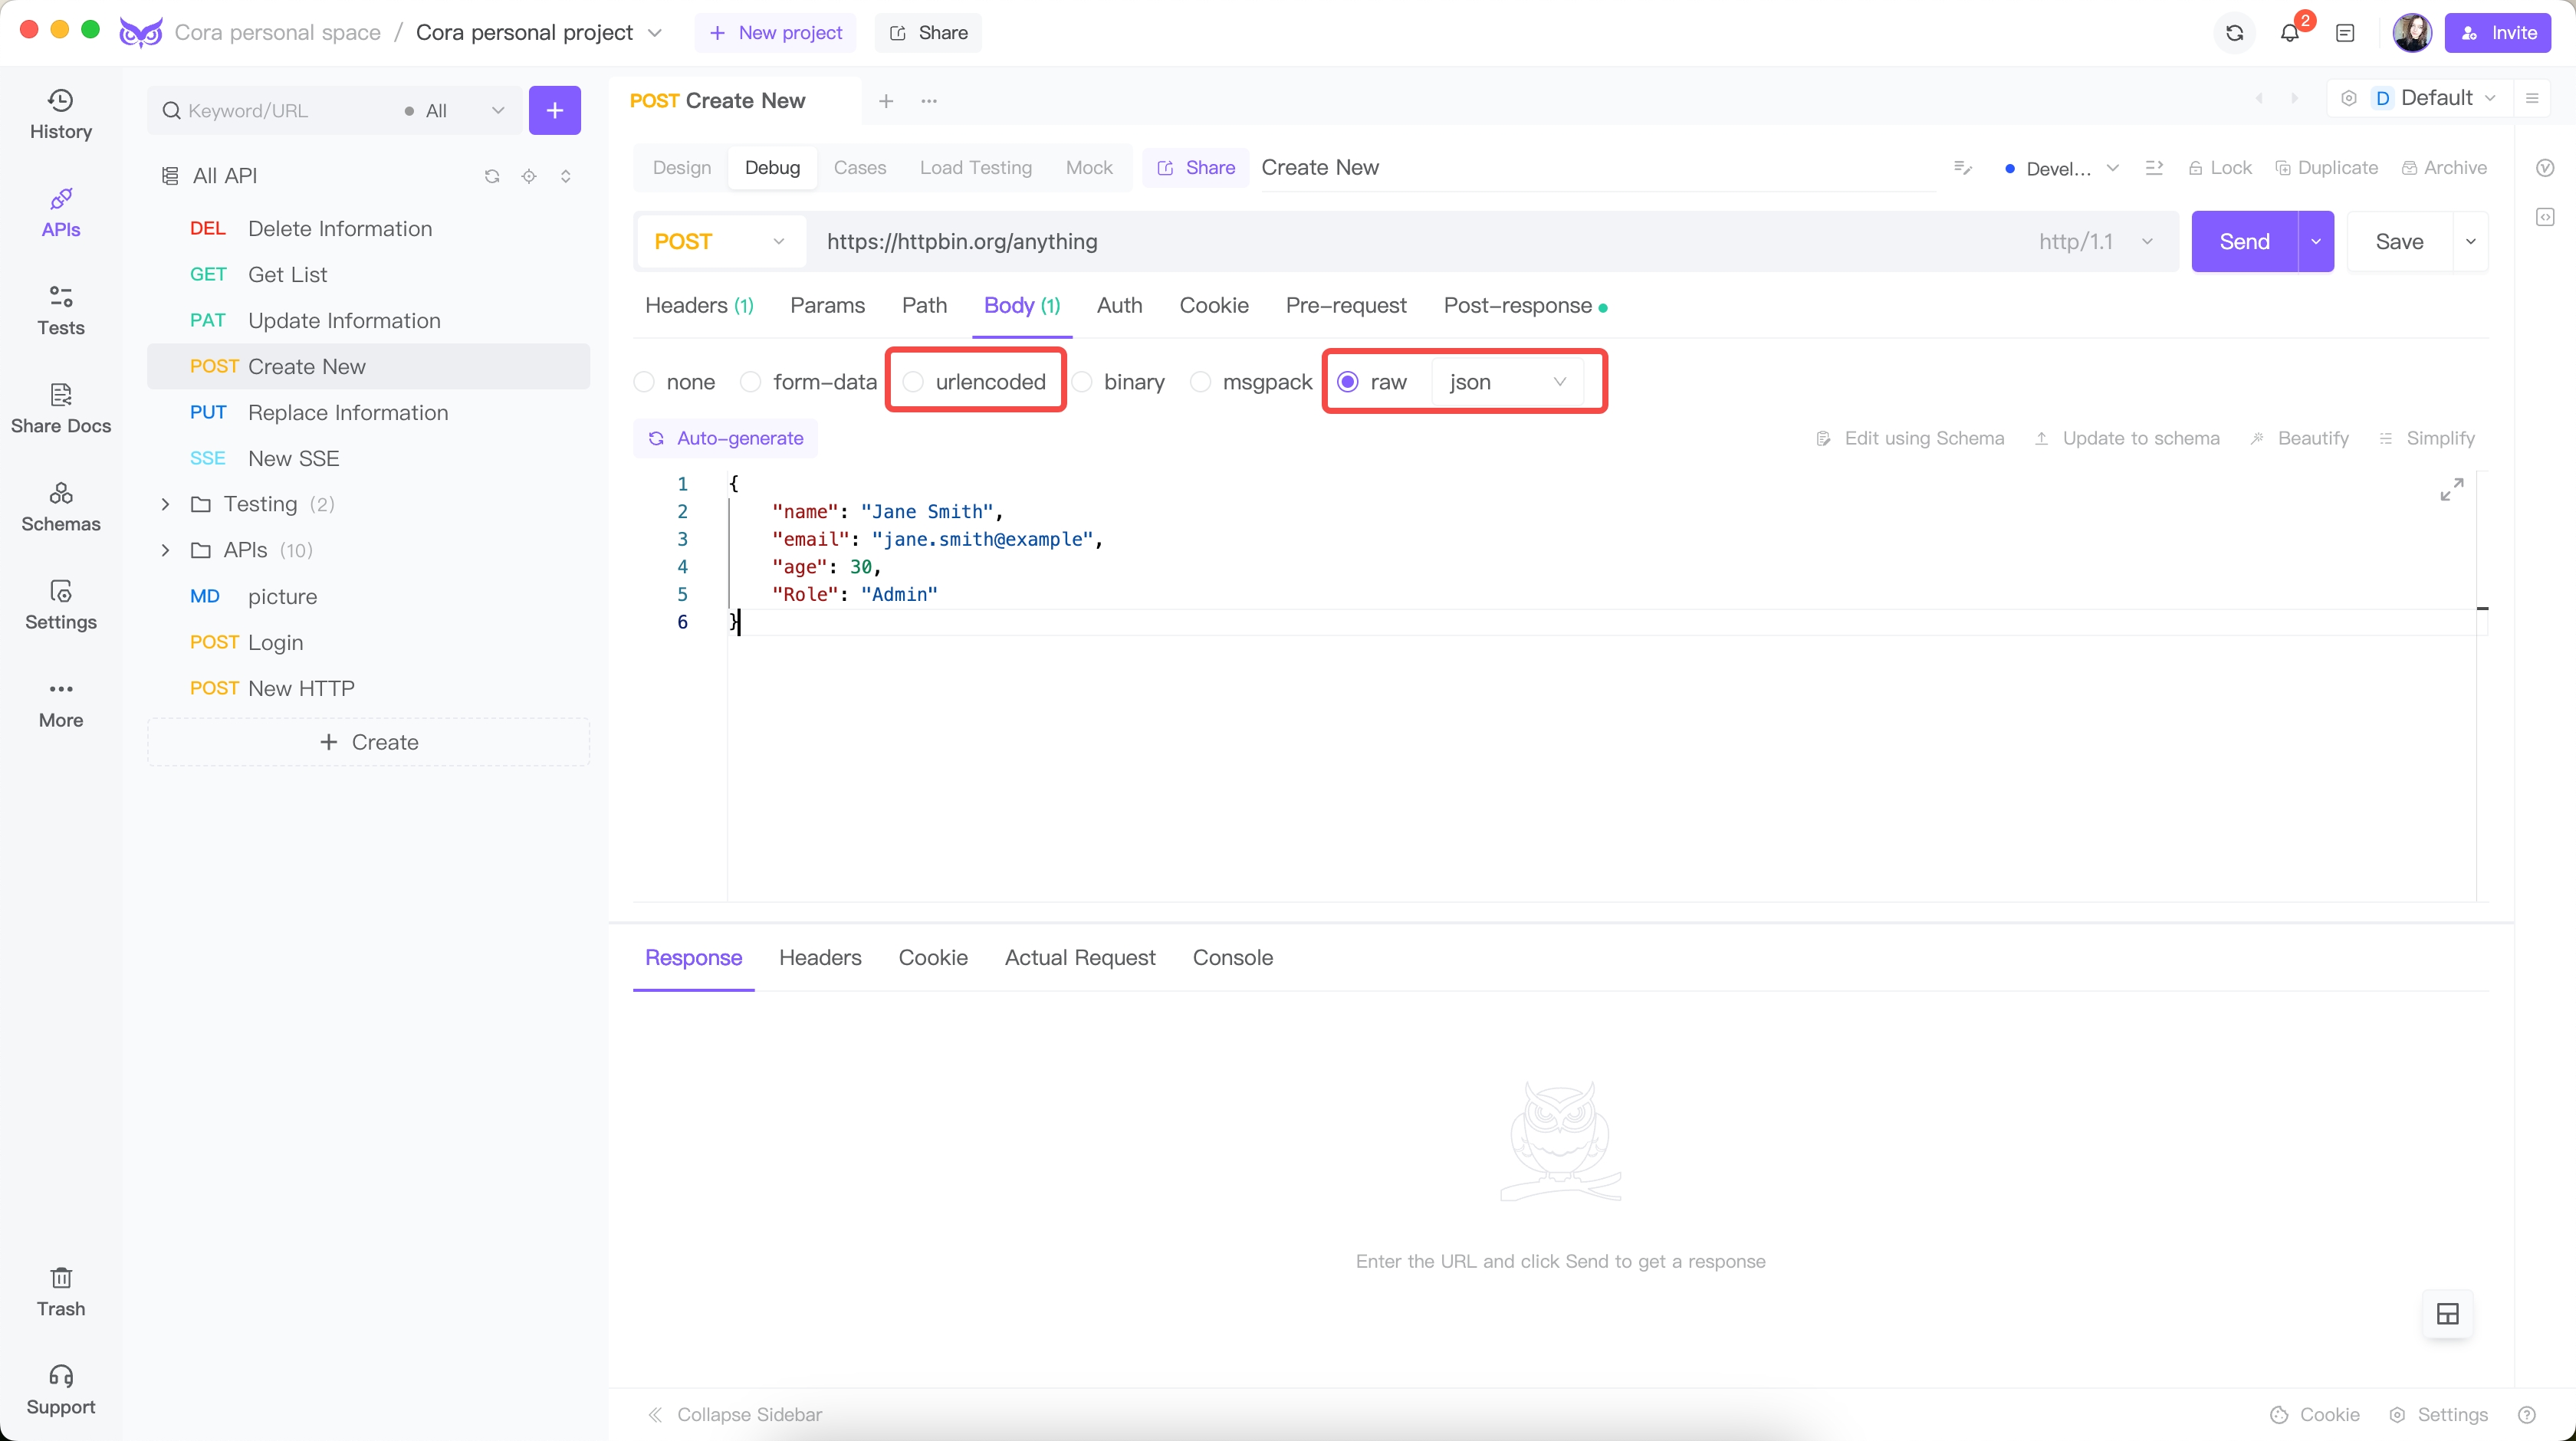Screen dimensions: 2576x1441
Task: Open the http/1.1 protocol dropdown
Action: 2095,242
